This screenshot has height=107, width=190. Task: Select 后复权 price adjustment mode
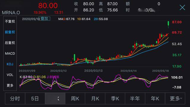pyautogui.click(x=10, y=43)
